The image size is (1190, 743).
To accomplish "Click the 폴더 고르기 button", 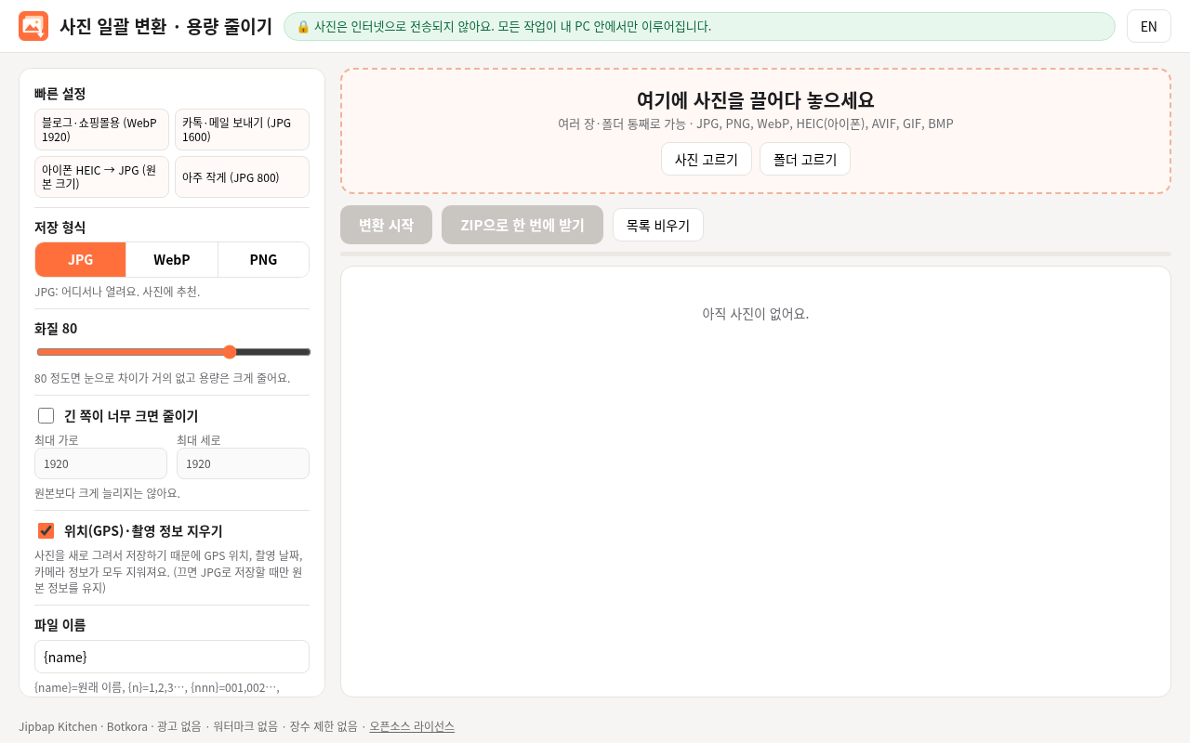I will [x=805, y=159].
